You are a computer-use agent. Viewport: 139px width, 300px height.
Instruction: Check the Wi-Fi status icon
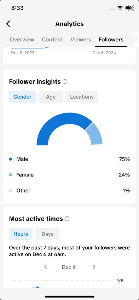click(x=120, y=8)
